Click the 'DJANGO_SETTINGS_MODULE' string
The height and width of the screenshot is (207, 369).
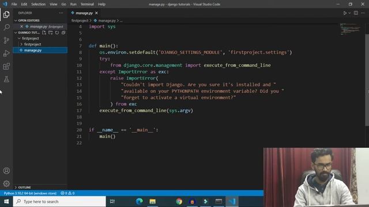pos(190,52)
